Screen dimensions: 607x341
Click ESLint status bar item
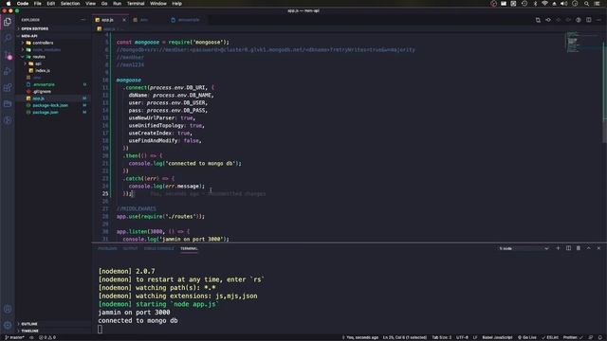[550, 337]
